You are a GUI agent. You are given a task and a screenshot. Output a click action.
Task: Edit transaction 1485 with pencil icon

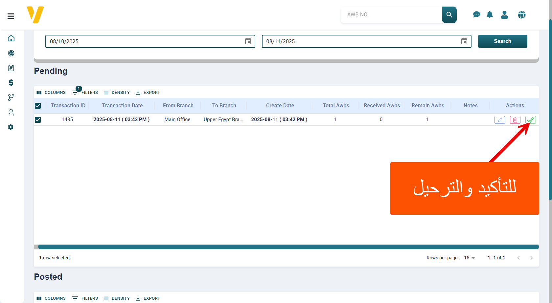coord(499,120)
